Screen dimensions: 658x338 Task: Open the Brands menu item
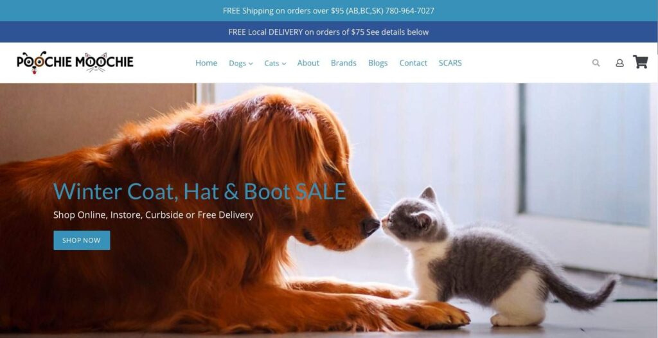[x=343, y=63]
